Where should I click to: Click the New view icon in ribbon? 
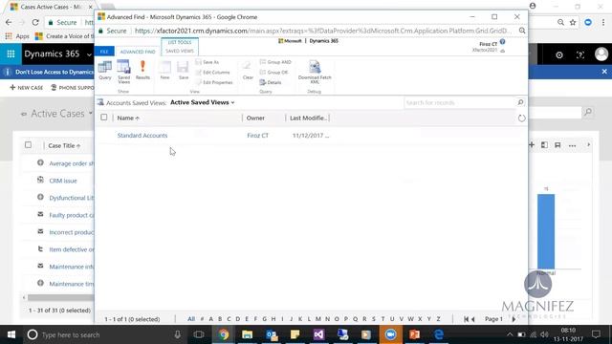(x=164, y=70)
